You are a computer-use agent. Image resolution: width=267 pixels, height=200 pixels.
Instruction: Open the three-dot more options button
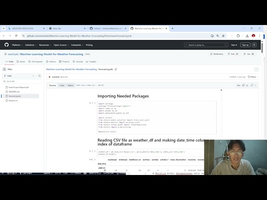pyautogui.click(x=256, y=69)
